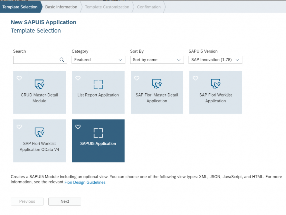The width and height of the screenshot is (286, 215).
Task: Open the Category dropdown showing Featured
Action: point(99,60)
